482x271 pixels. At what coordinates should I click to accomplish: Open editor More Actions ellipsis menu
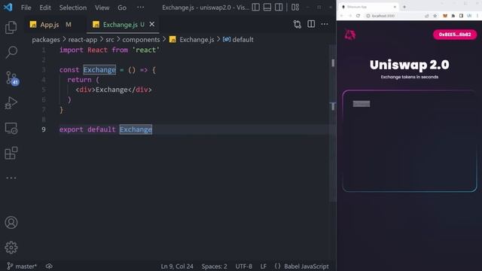[x=325, y=24]
